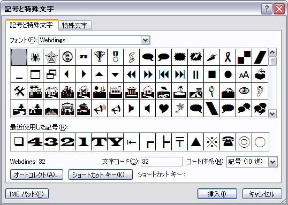Choose the megaphone with sound waves symbol
This screenshot has width=288, height=205.
[x=100, y=108]
